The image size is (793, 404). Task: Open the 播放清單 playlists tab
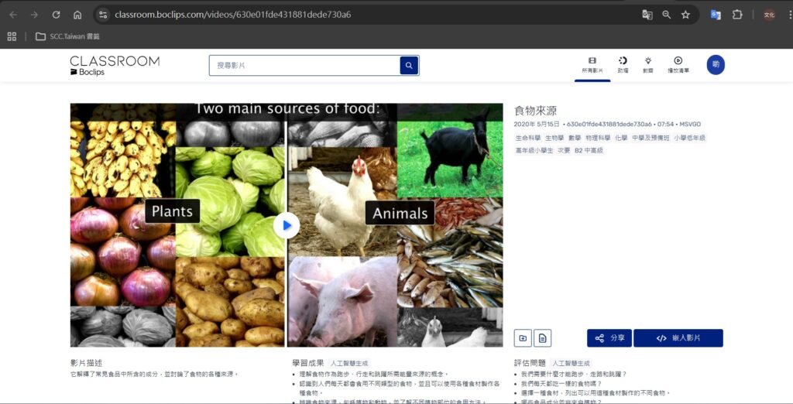(678, 65)
